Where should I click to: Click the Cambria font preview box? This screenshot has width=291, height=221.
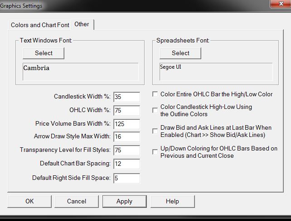81,71
